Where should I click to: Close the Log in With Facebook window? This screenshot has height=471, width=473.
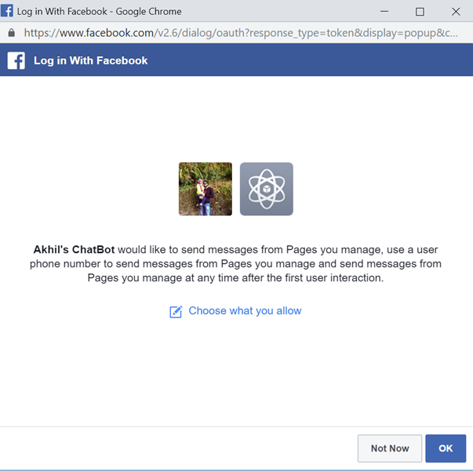pos(456,11)
